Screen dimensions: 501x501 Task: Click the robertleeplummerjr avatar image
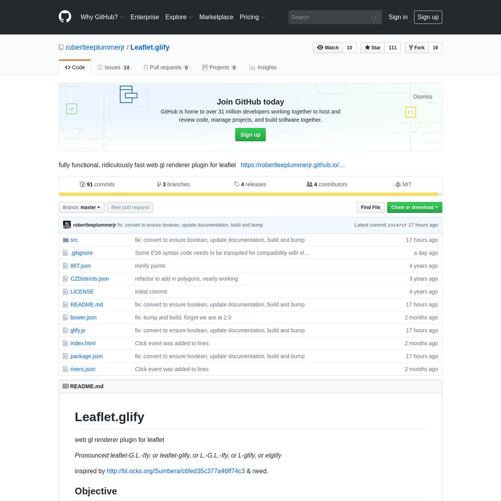tap(67, 225)
